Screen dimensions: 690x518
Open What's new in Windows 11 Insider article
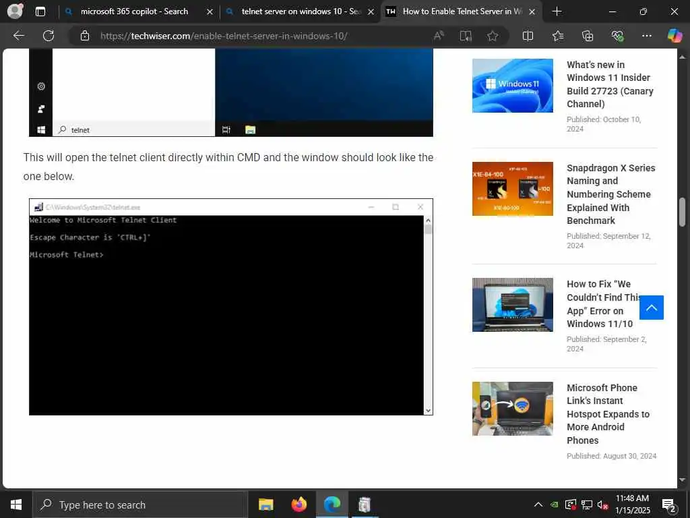point(610,84)
